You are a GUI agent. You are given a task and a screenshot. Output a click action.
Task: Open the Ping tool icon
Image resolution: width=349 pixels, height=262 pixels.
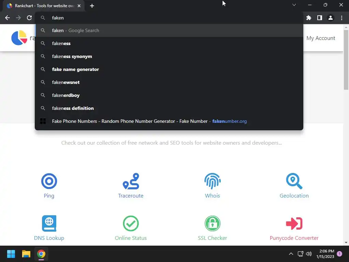point(49,181)
